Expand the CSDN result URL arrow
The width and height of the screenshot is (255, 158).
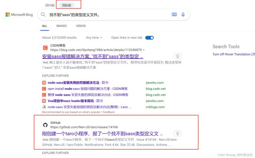(x=144, y=50)
